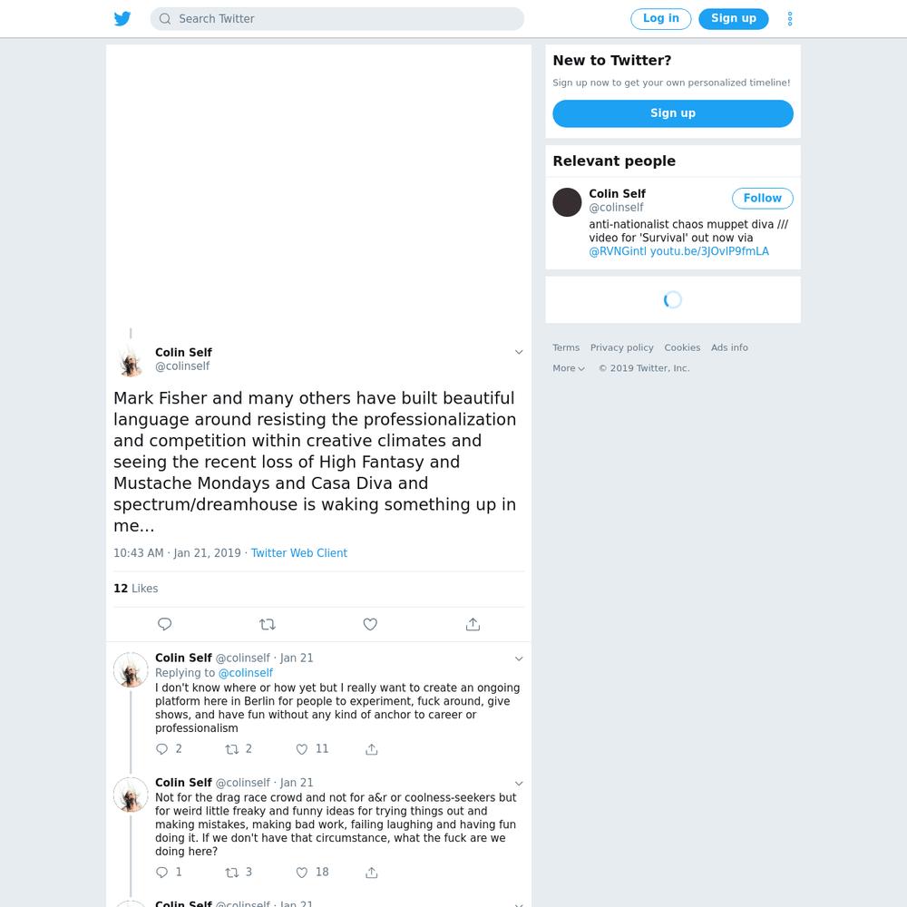Expand the More footer dropdown
Image resolution: width=907 pixels, height=907 pixels.
point(568,368)
